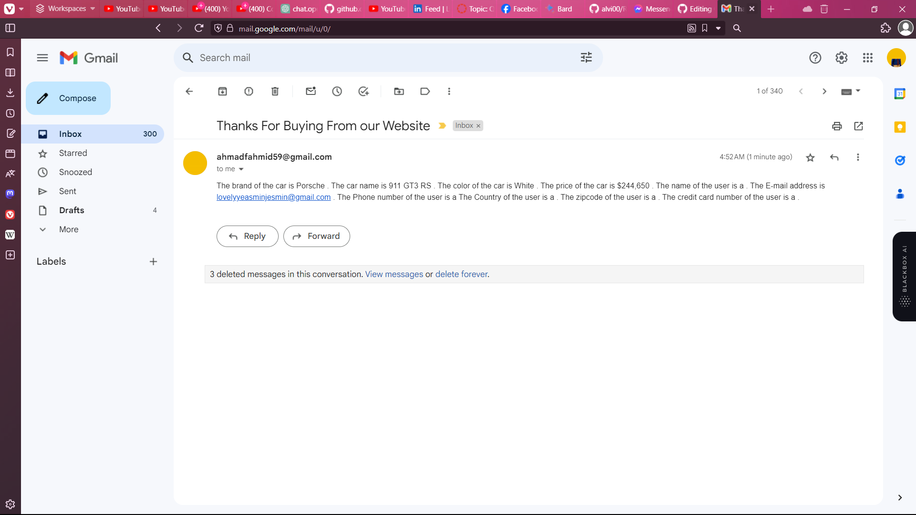This screenshot has height=515, width=916.
Task: Print the email with the printer icon
Action: [837, 126]
